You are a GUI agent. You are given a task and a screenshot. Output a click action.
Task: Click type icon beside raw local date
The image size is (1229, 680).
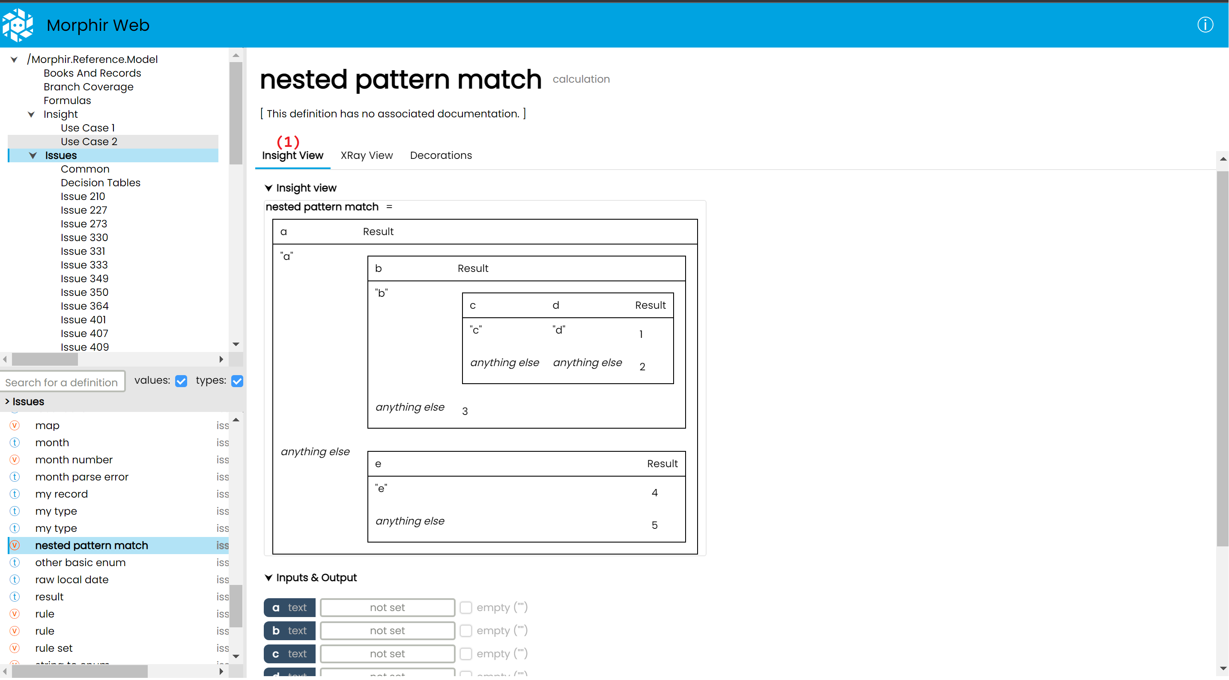15,580
